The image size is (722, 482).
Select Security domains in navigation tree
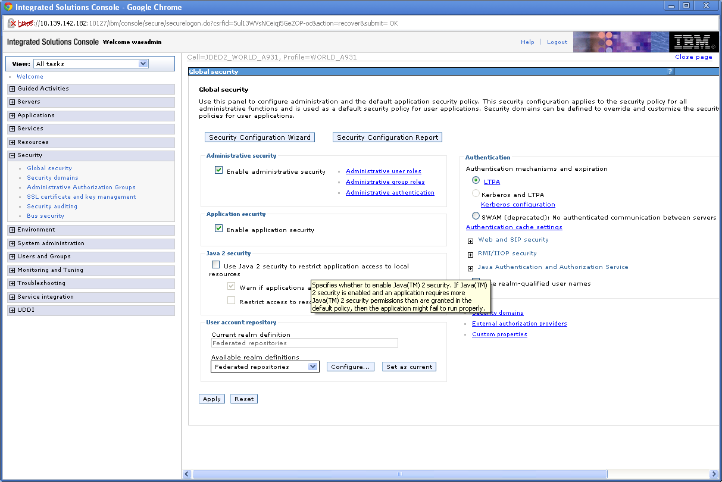coord(52,178)
